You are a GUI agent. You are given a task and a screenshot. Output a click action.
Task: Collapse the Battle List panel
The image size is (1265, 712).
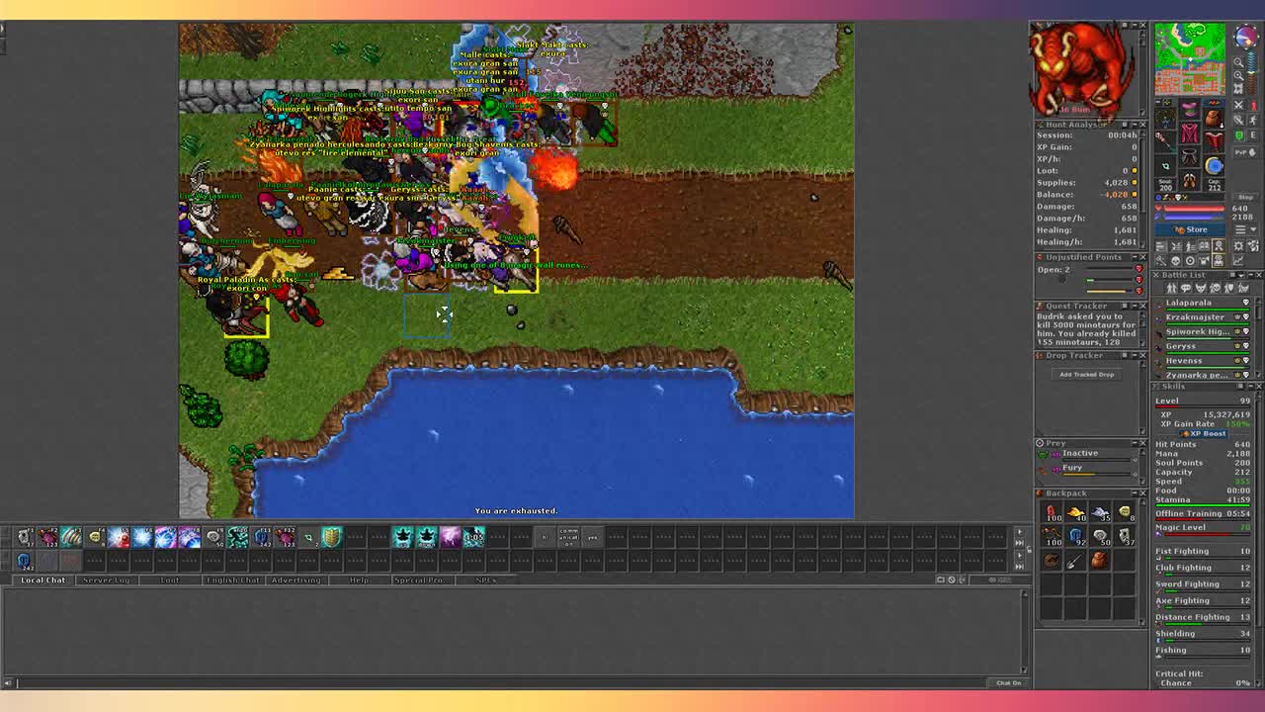(1251, 275)
